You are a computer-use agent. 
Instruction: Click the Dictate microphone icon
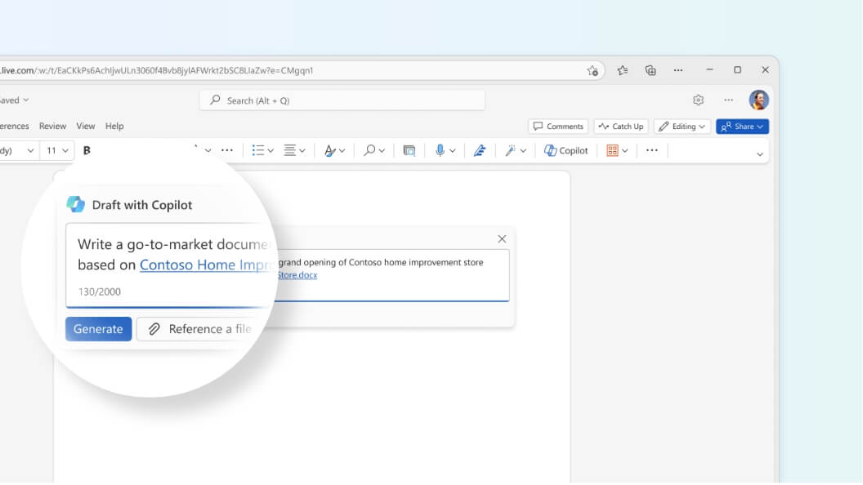coord(440,150)
